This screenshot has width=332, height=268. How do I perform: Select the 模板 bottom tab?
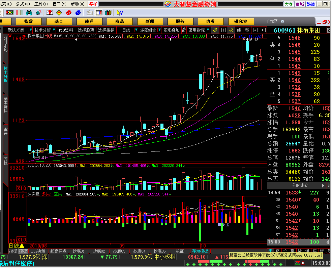pyautogui.click(x=23, y=251)
